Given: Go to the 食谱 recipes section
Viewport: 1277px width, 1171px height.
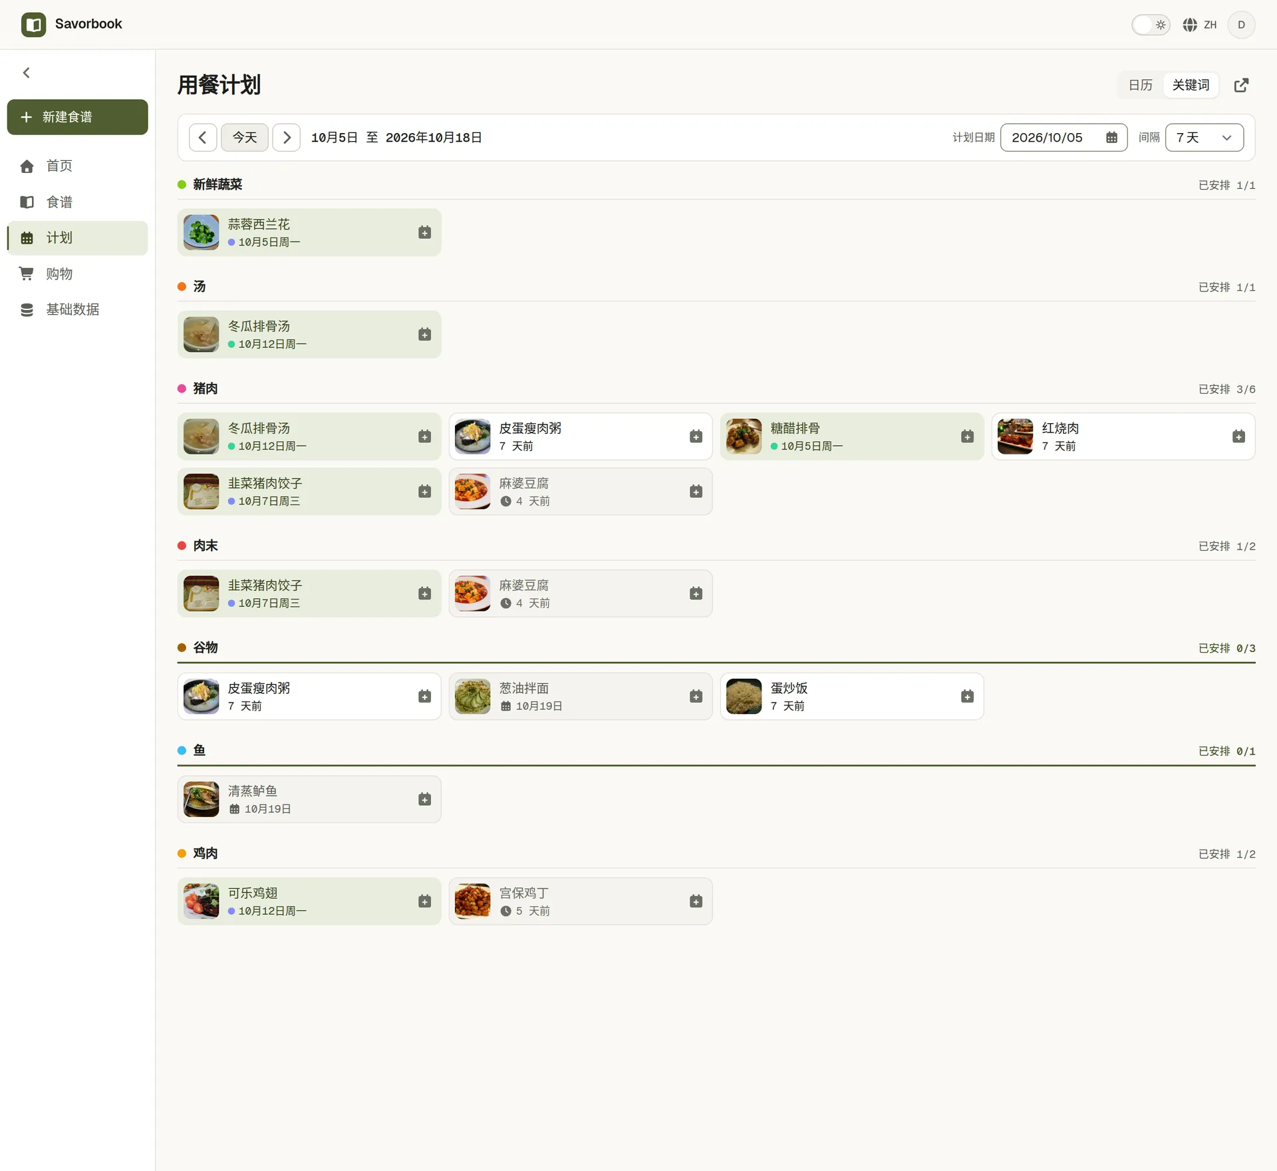Looking at the screenshot, I should [78, 202].
